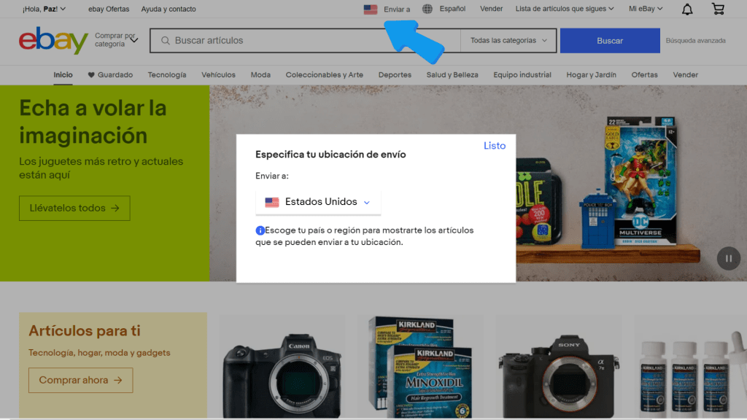
Task: Open Coleccionables y Arte category tab
Action: pos(325,75)
